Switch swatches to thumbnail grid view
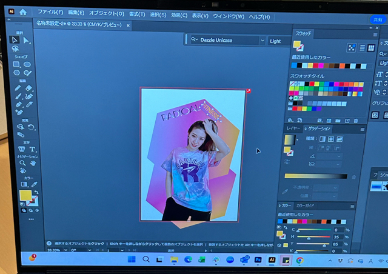The width and height of the screenshot is (388, 274). click(x=371, y=48)
